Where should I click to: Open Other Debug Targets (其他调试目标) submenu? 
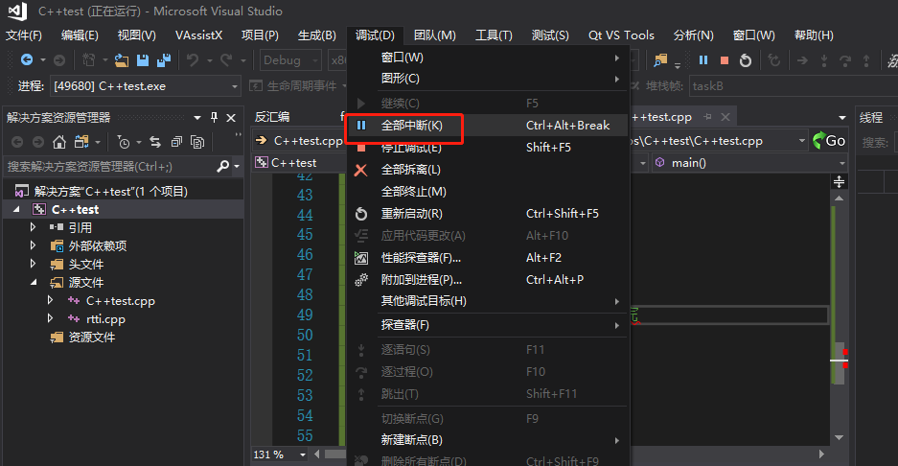488,301
